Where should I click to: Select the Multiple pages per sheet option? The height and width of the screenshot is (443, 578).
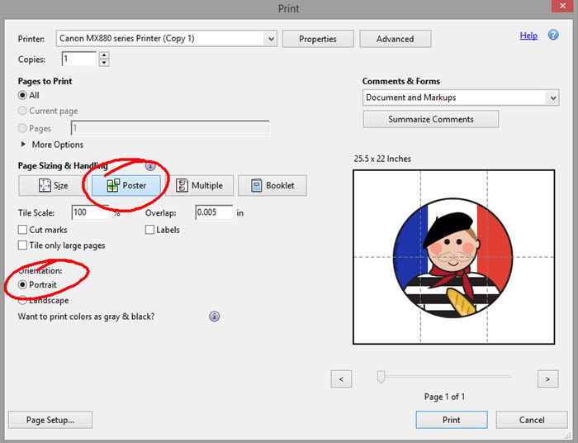coord(201,185)
